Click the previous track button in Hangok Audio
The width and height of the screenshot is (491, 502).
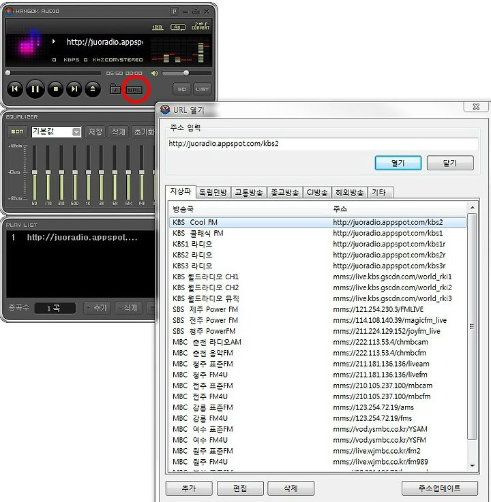click(15, 89)
